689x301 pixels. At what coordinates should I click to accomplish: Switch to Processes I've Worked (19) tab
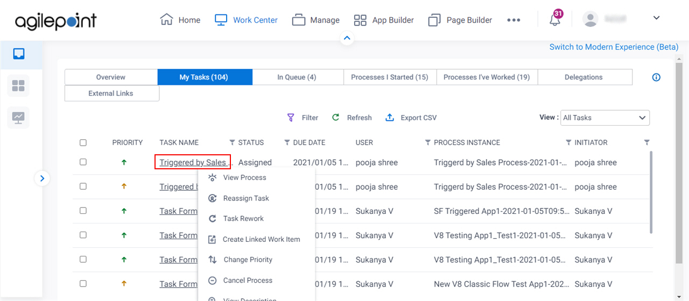487,77
